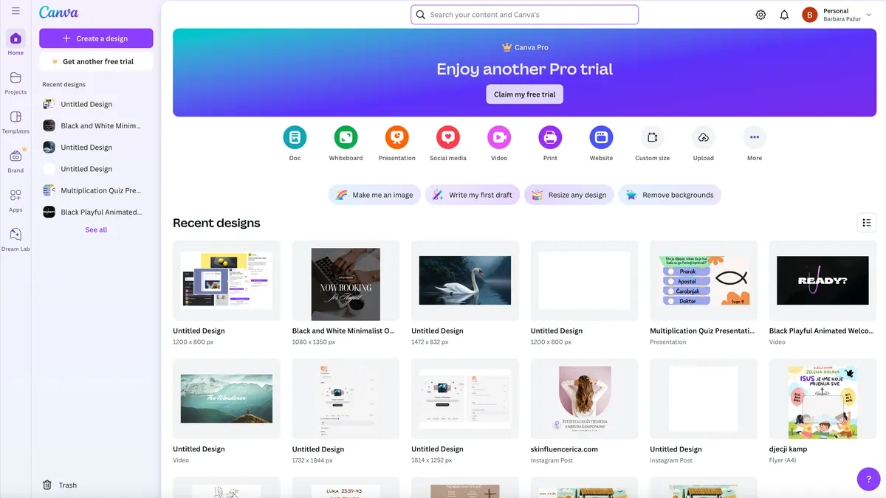The width and height of the screenshot is (886, 498).
Task: Switch Recent designs to list view
Action: (x=867, y=222)
